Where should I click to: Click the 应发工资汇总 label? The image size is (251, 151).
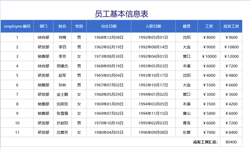click(x=205, y=142)
